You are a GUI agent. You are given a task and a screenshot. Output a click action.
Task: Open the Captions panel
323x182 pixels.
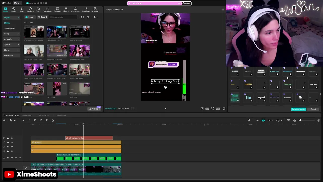tap(57, 10)
